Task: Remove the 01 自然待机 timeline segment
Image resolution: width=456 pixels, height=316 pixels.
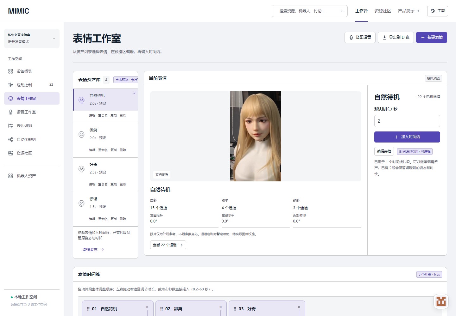Action: coord(147,307)
